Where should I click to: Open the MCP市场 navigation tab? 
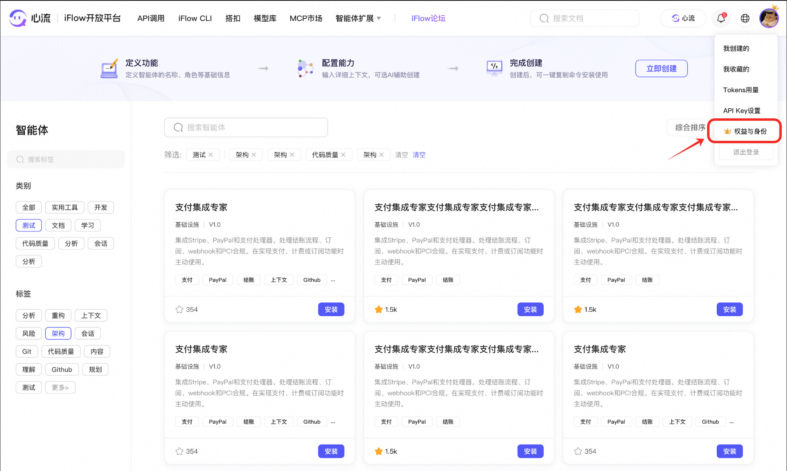coord(306,18)
